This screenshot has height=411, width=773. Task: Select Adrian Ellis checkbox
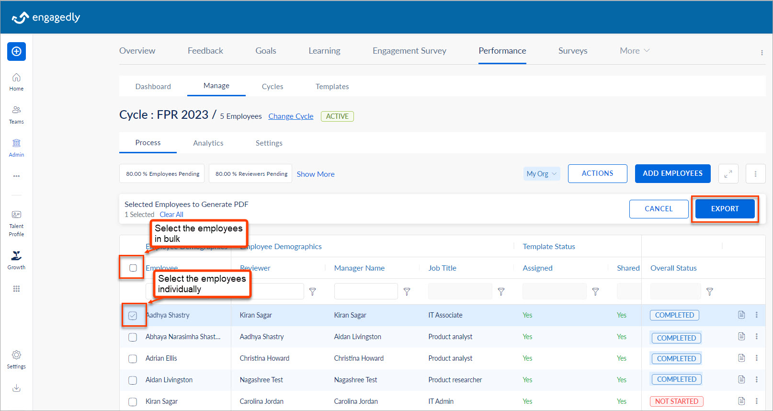[x=133, y=359]
